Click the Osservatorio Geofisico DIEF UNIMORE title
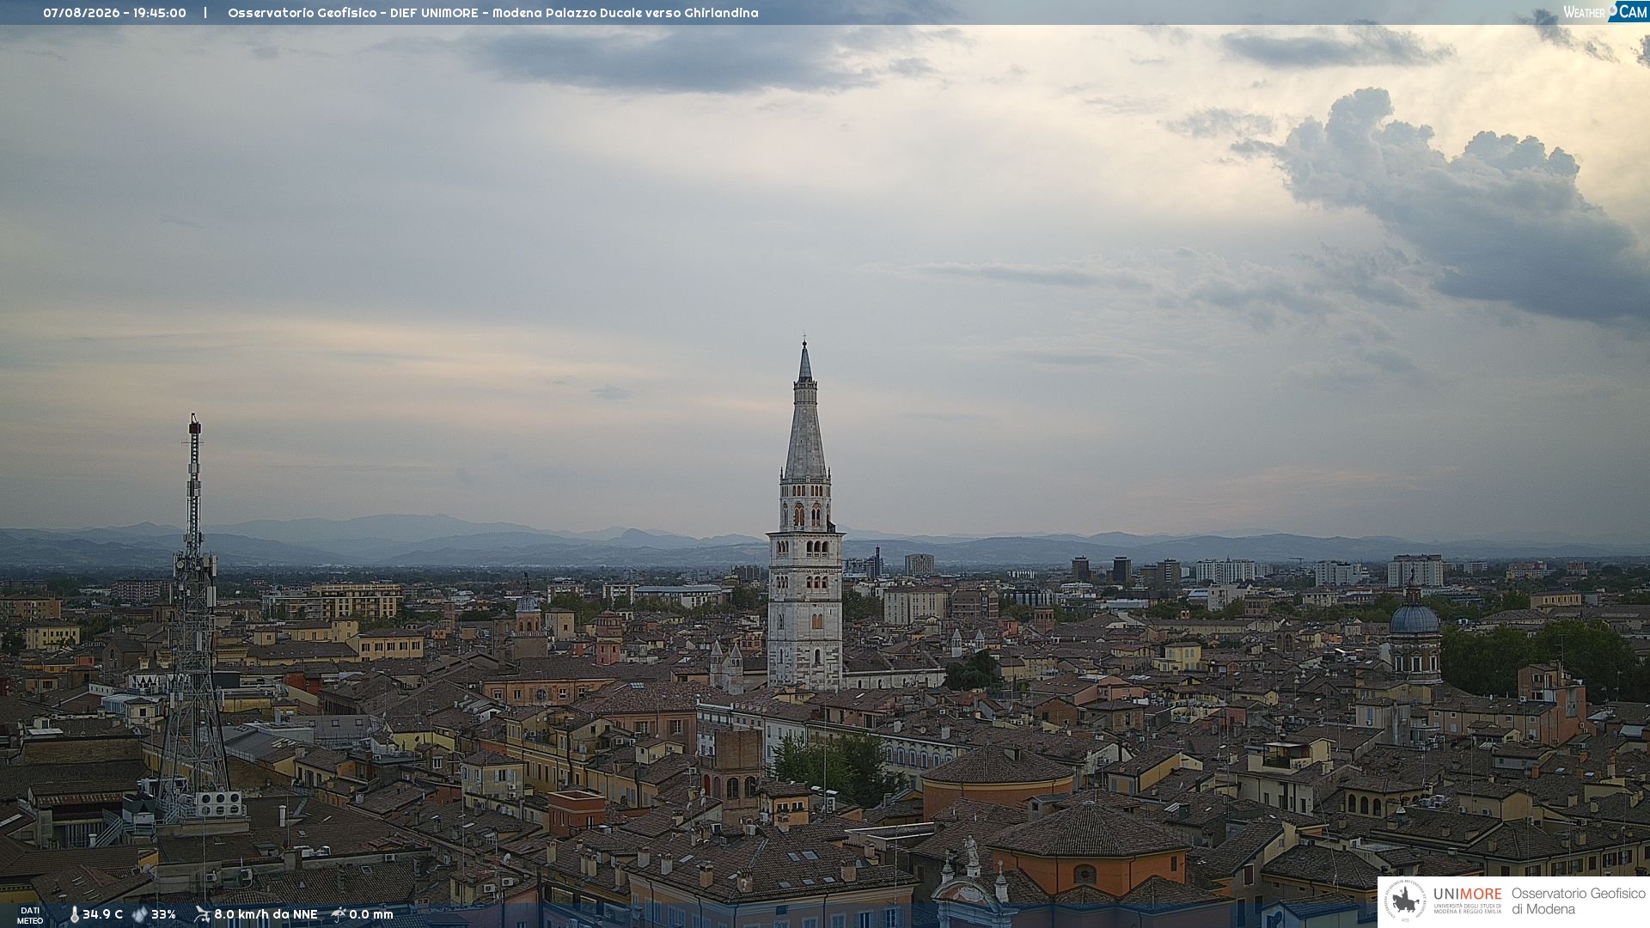Image resolution: width=1650 pixels, height=928 pixels. point(492,13)
